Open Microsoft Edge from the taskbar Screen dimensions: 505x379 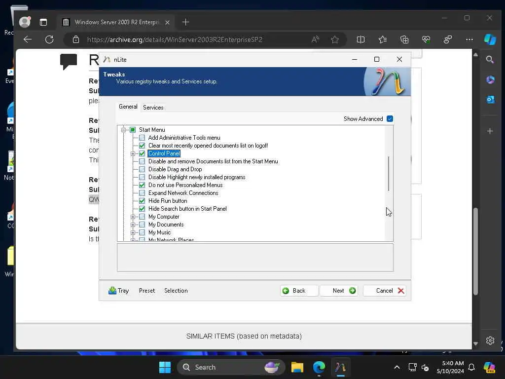coord(319,367)
